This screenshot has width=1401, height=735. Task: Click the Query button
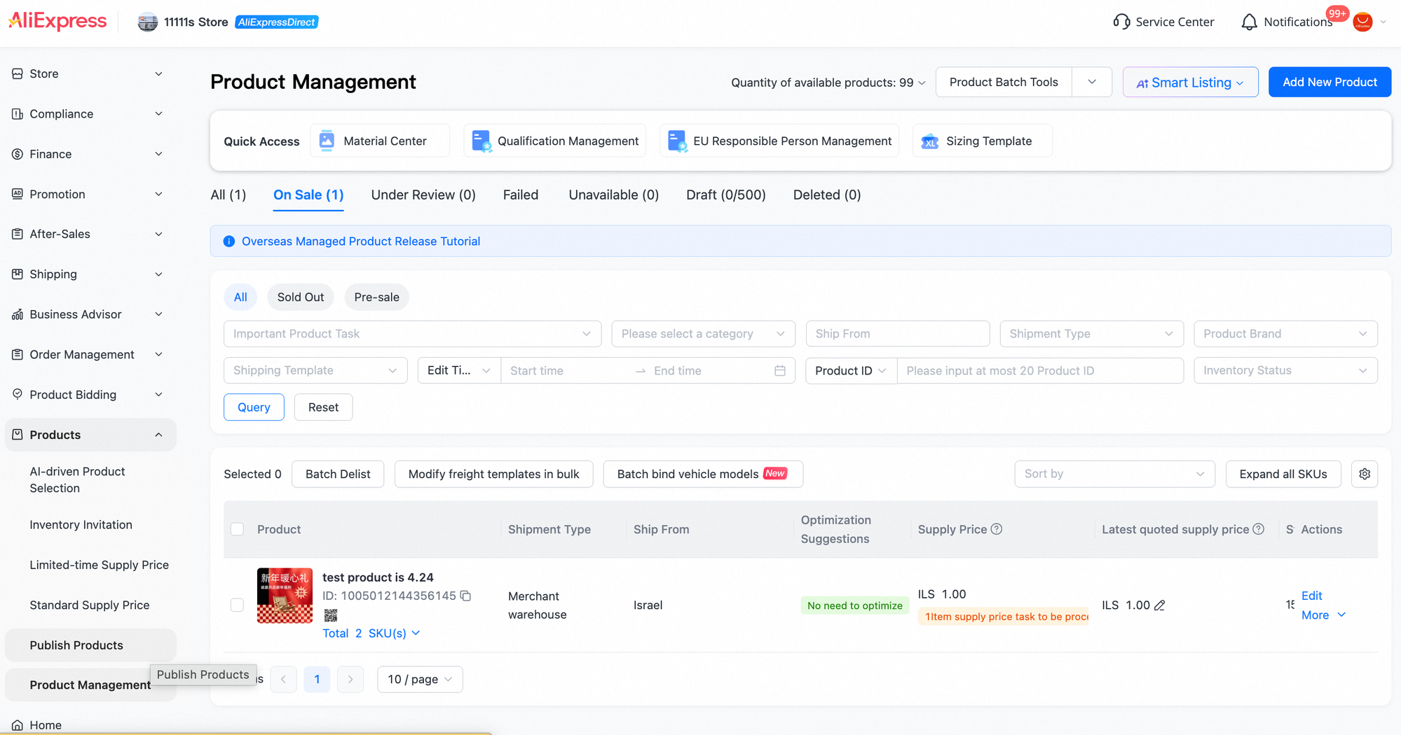254,407
